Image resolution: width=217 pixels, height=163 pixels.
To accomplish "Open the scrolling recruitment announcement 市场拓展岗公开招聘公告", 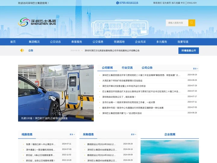I will point(112,51).
